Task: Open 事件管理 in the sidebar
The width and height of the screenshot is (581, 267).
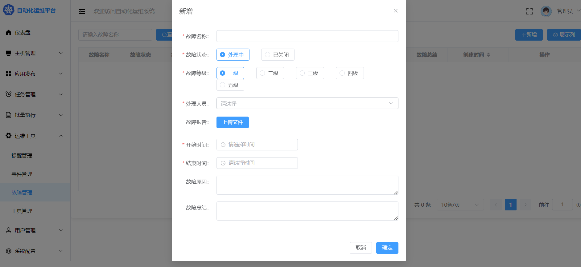Action: (22, 174)
